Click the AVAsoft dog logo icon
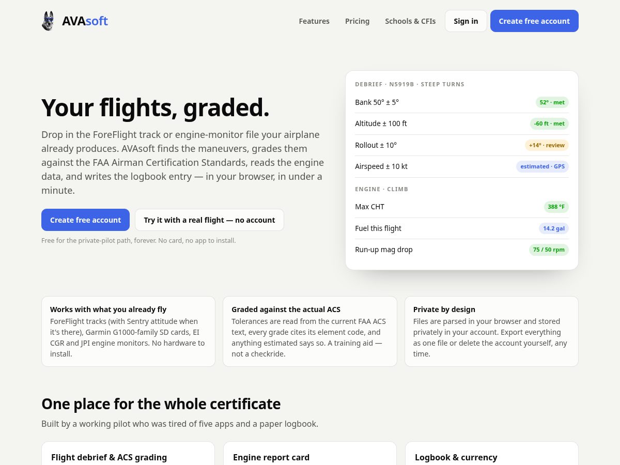Viewport: 620px width, 465px height. tap(48, 21)
